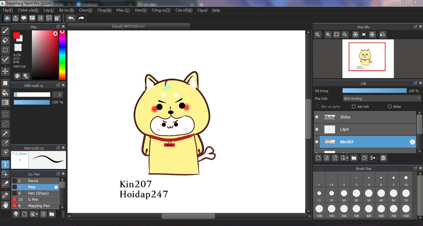Enable the Xén bớt checkbox
Viewport: 423px width, 226px height.
[354, 107]
